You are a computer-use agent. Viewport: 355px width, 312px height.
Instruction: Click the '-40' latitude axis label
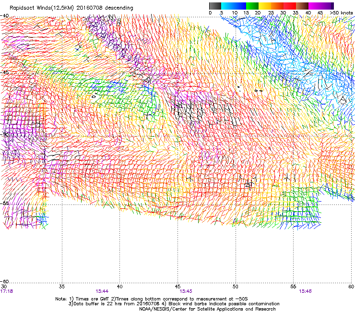(4, 16)
